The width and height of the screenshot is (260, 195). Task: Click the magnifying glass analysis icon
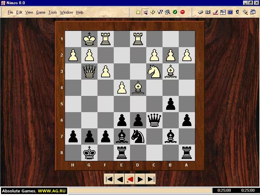[168, 12]
